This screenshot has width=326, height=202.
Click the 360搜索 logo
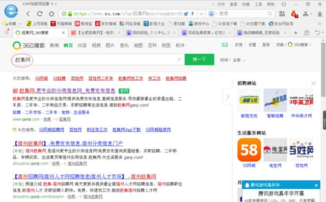pyautogui.click(x=29, y=45)
